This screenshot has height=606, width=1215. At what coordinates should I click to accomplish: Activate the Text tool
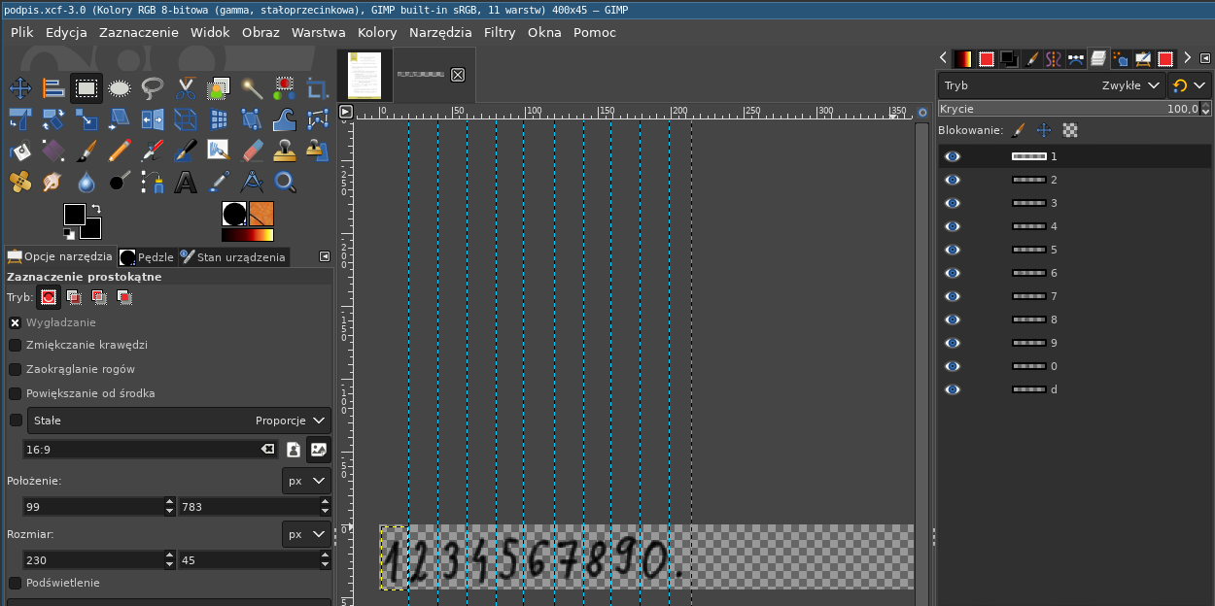coord(186,182)
